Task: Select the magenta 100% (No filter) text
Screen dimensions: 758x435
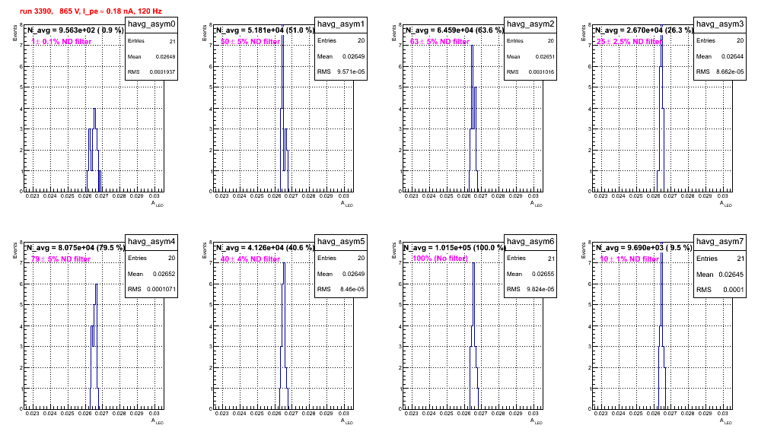Action: point(440,259)
